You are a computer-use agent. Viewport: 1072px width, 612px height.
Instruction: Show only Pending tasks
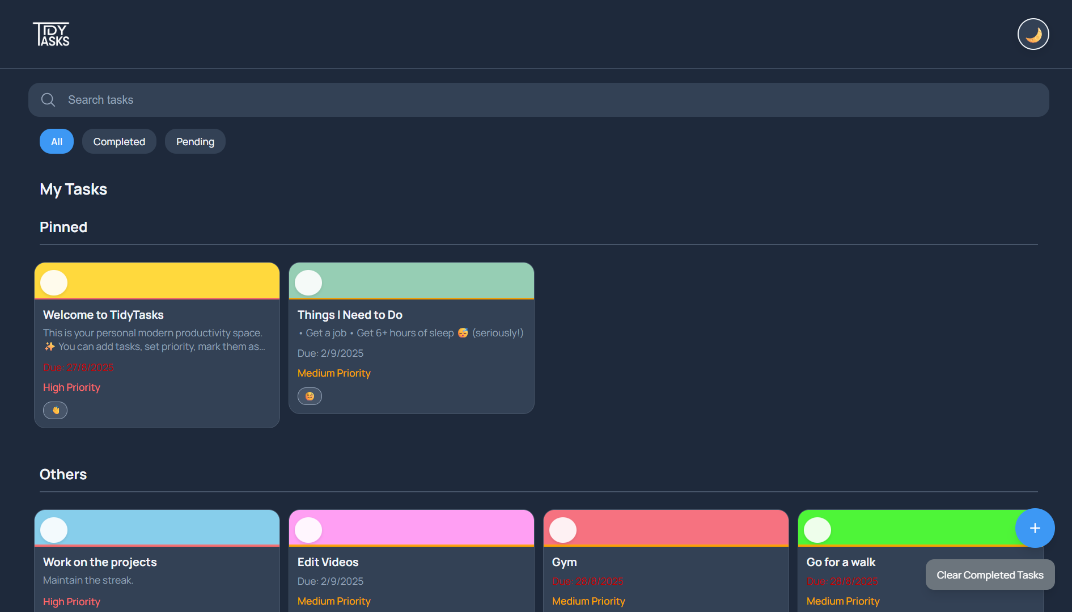(195, 141)
